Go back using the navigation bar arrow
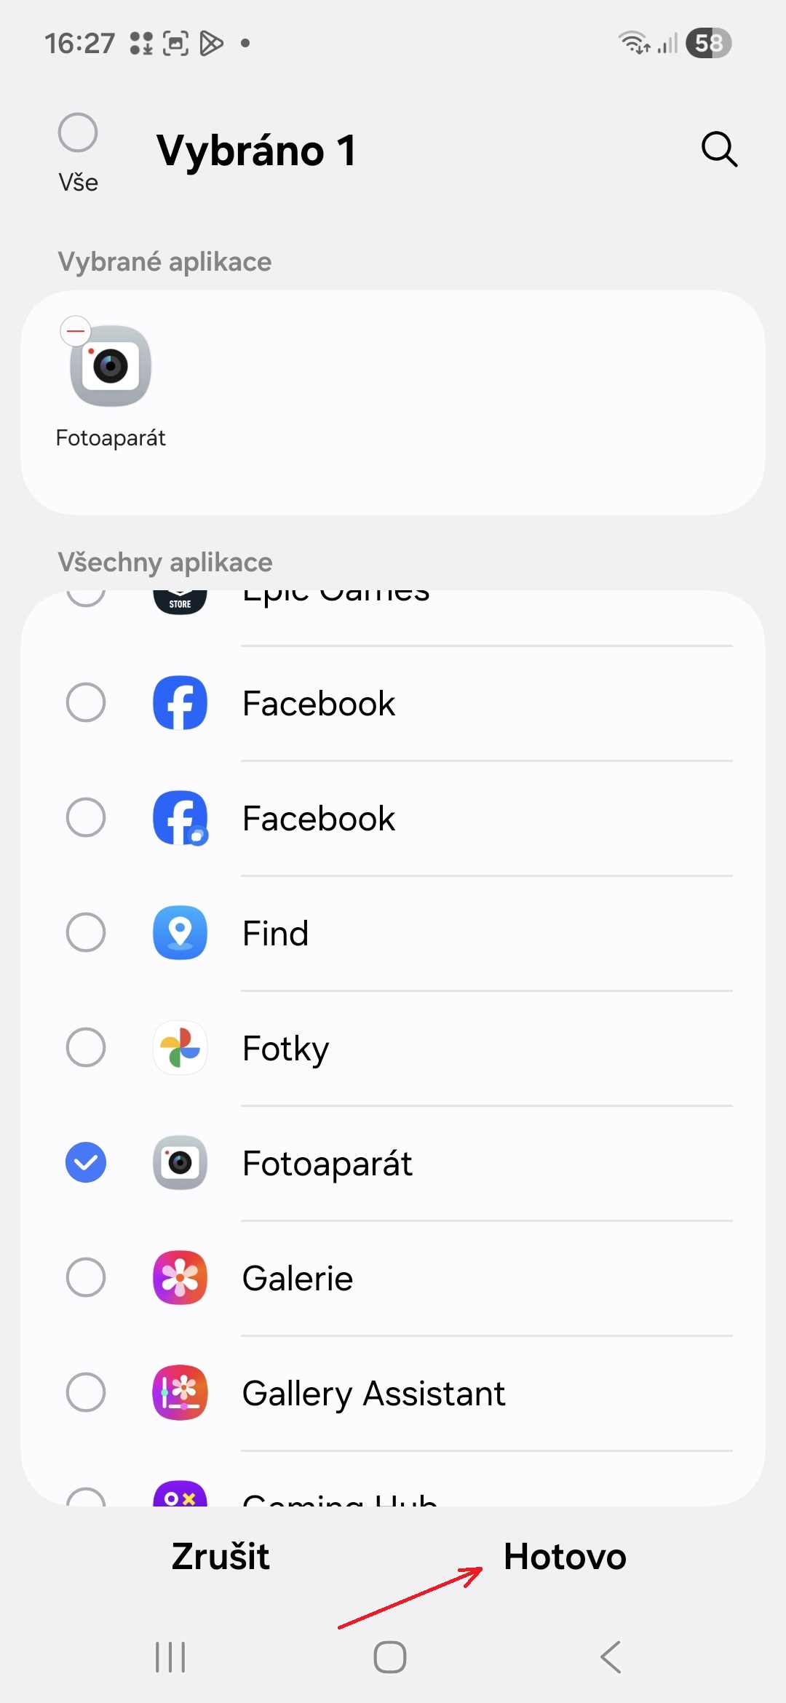Viewport: 786px width, 1703px height. coord(611,1657)
